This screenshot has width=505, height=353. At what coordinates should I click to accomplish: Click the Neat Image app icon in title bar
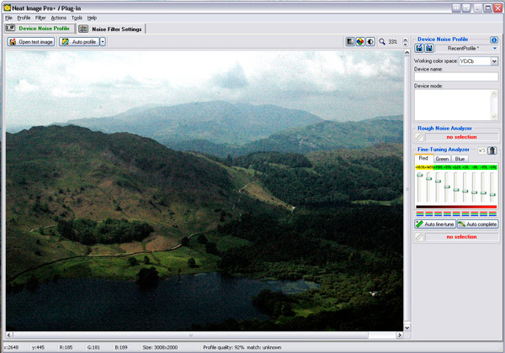(x=7, y=8)
